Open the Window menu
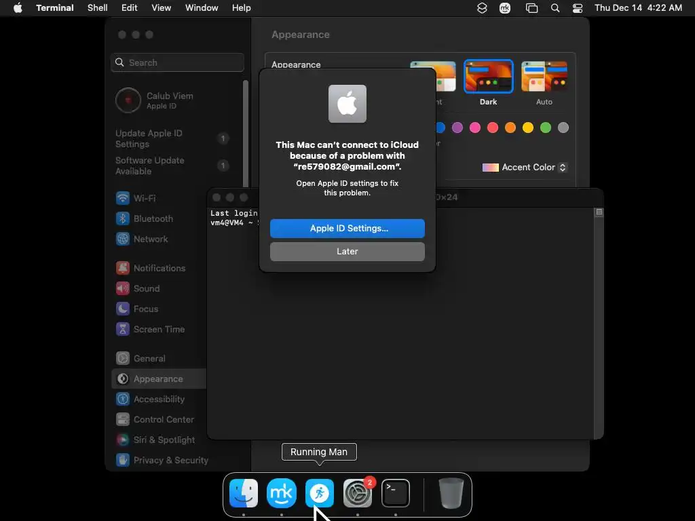 tap(202, 8)
